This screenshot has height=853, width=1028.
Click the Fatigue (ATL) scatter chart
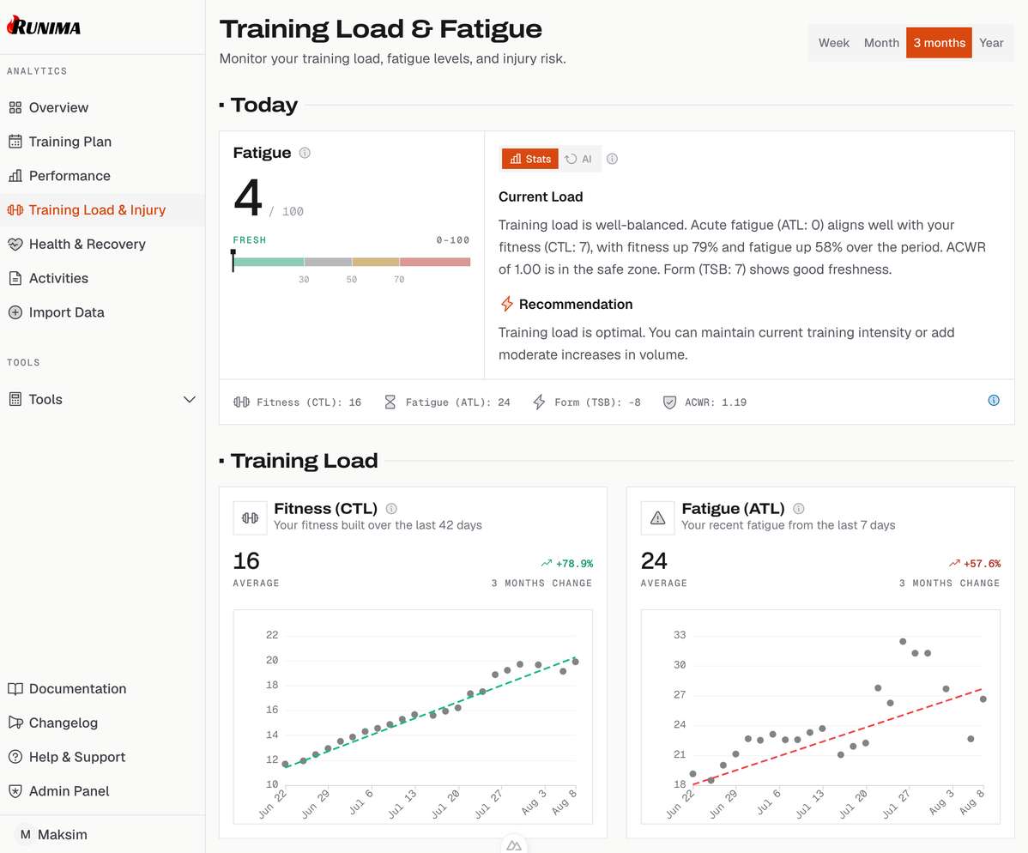tap(821, 717)
